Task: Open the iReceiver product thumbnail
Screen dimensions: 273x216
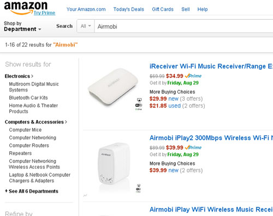Action: [113, 87]
